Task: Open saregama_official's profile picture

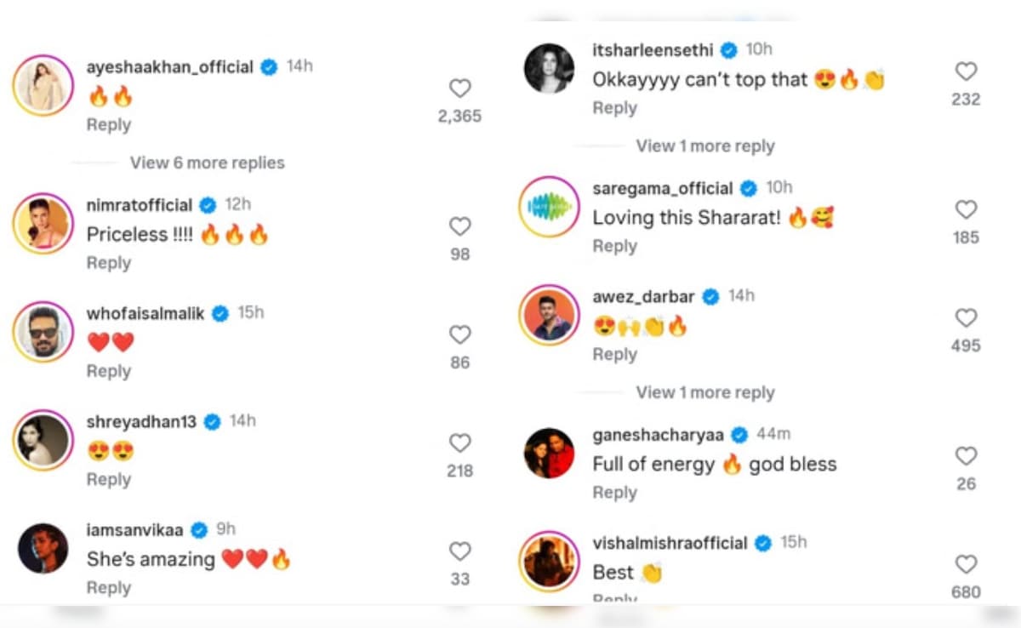Action: click(x=549, y=207)
